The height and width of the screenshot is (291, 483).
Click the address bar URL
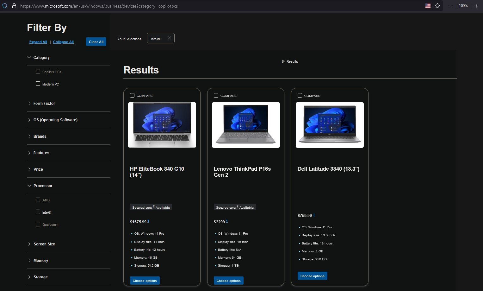(99, 6)
